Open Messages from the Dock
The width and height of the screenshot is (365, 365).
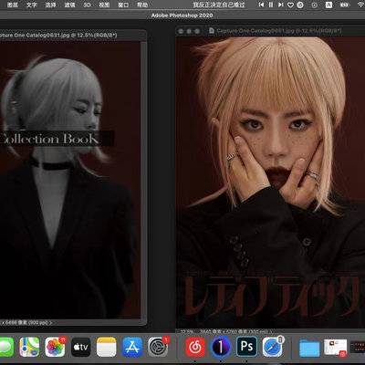[x=6, y=347]
